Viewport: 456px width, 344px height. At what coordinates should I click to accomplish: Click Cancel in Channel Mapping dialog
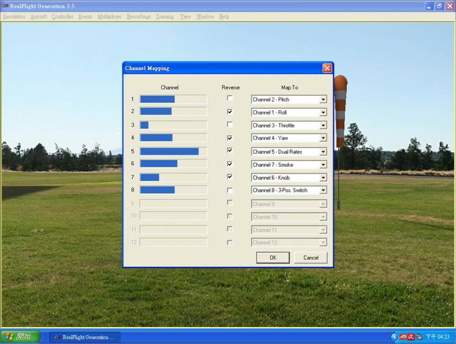click(x=311, y=258)
